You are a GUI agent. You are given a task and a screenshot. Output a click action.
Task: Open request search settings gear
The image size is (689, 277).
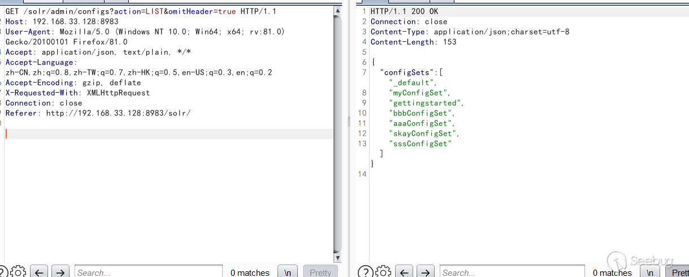[x=18, y=272]
